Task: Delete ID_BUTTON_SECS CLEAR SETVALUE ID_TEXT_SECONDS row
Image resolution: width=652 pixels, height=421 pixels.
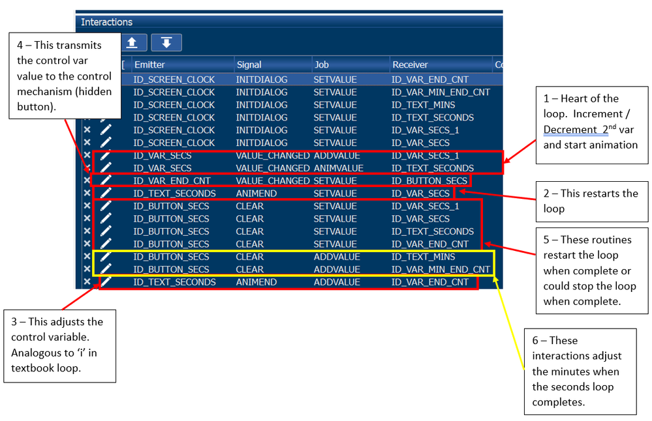Action: coord(87,231)
